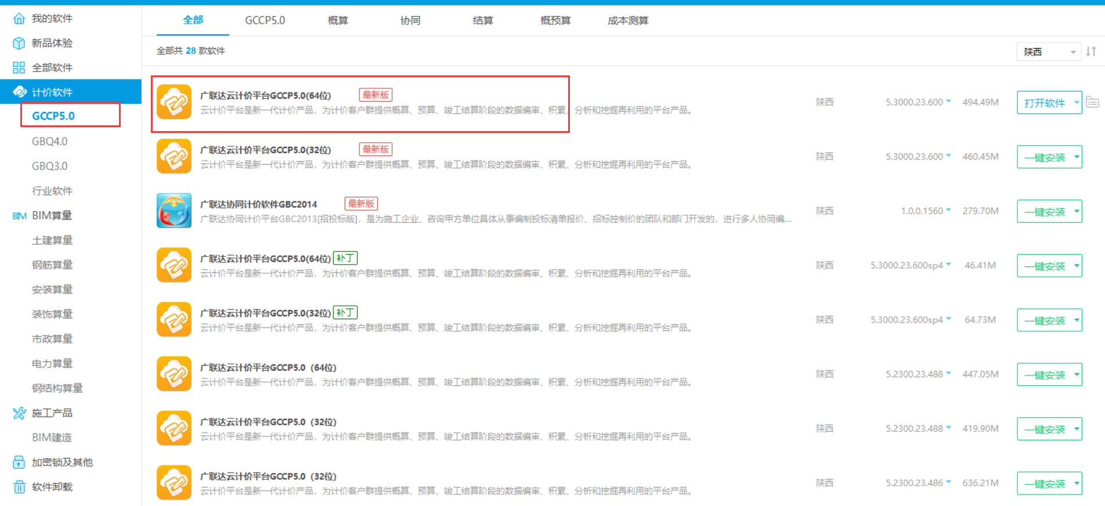Open install options arrow in 447.05M row
The height and width of the screenshot is (506, 1105).
click(x=1077, y=374)
